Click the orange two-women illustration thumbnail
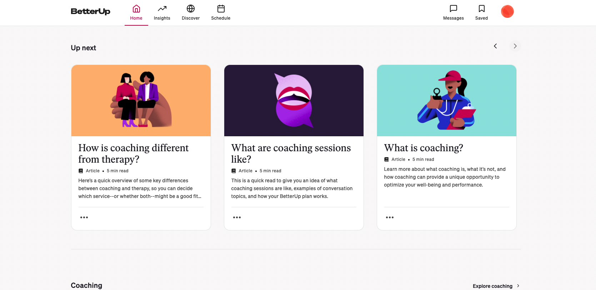The width and height of the screenshot is (596, 290). point(141,101)
